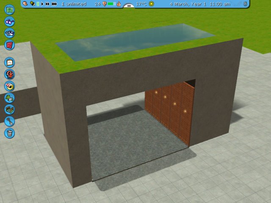271x203 pixels.
Task: Click the thumbs-up rating icon
Action: click(x=119, y=4)
